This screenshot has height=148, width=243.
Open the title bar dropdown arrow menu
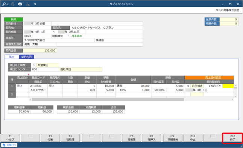point(35,4)
